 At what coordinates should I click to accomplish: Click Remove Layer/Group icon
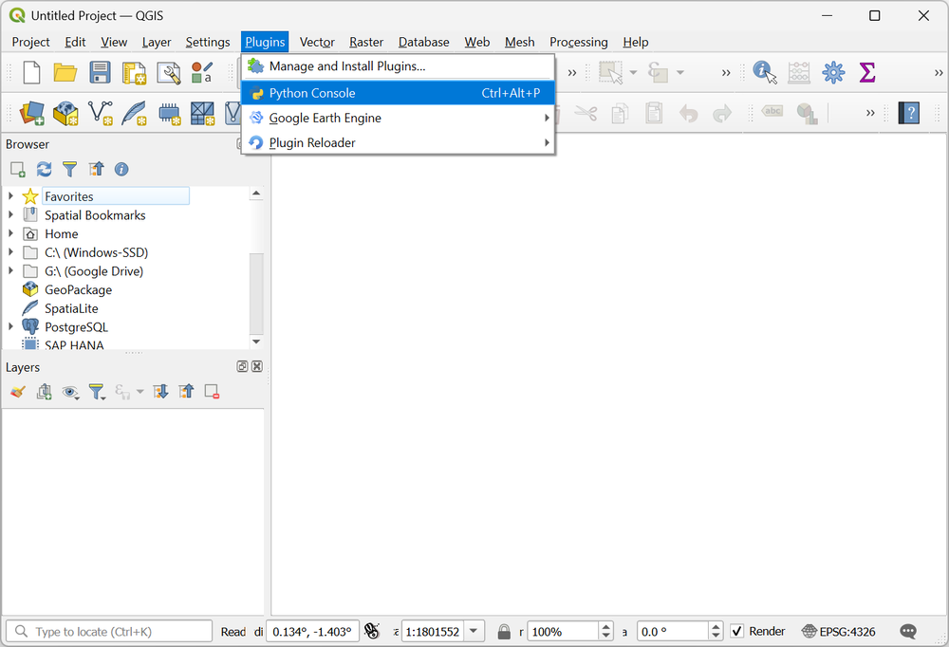[x=212, y=392]
